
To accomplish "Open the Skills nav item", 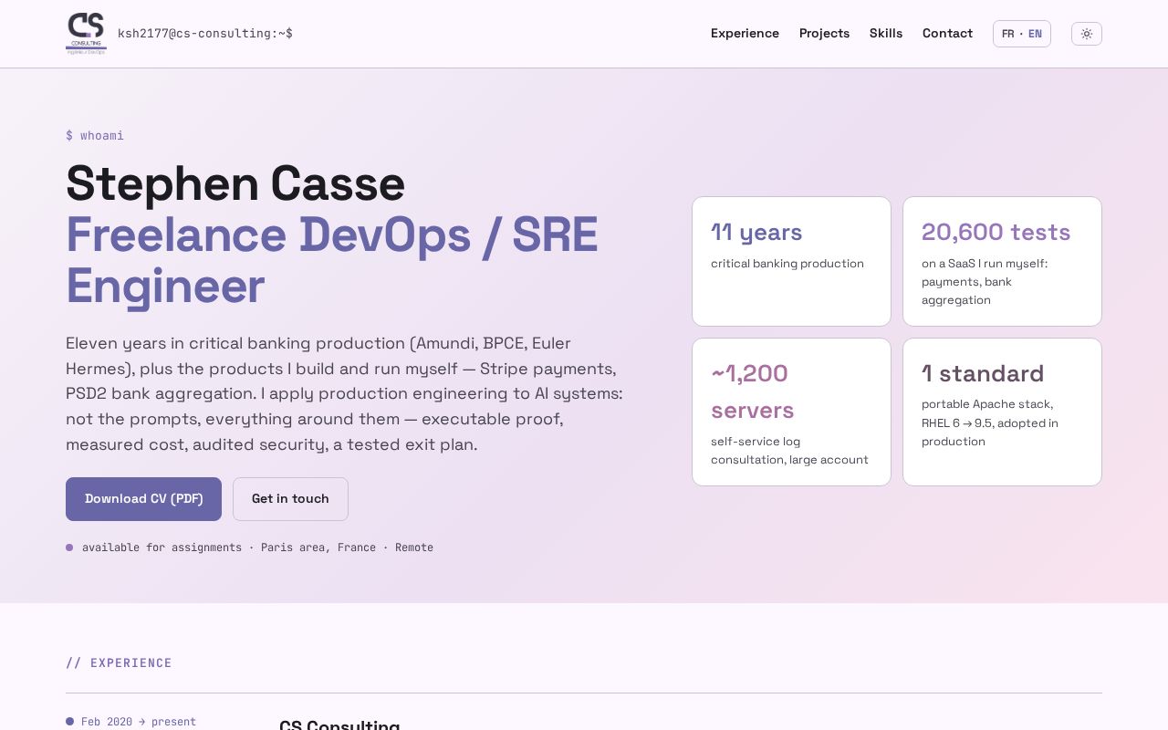I will pyautogui.click(x=886, y=34).
